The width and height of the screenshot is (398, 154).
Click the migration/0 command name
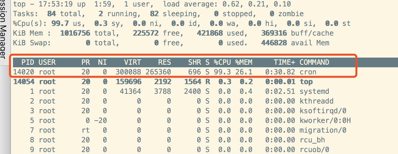tap(323, 130)
